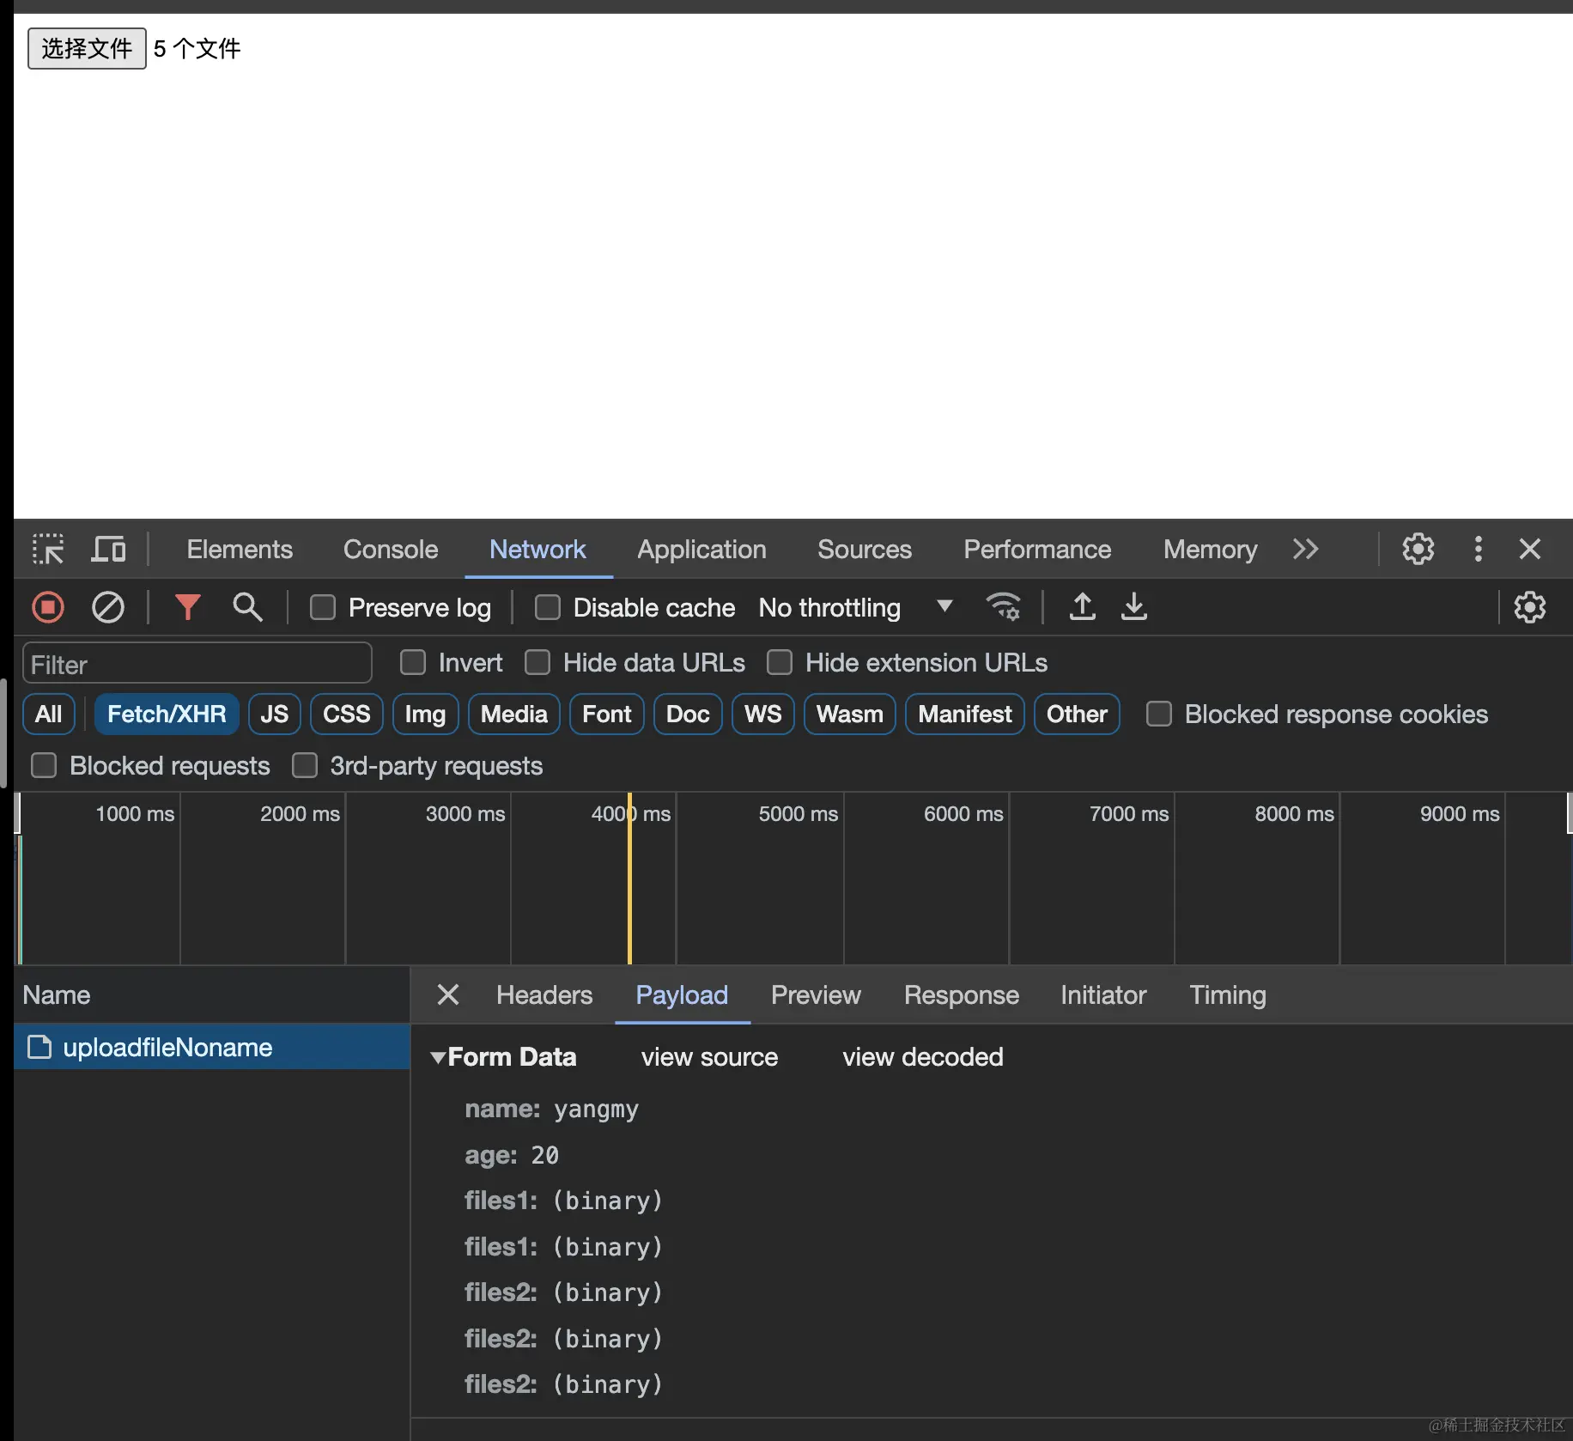Open the Performance tab

[x=1037, y=550]
